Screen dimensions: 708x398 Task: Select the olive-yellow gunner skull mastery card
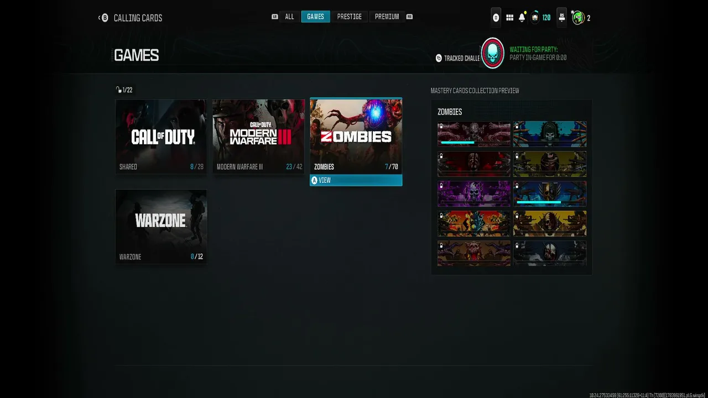(550, 164)
